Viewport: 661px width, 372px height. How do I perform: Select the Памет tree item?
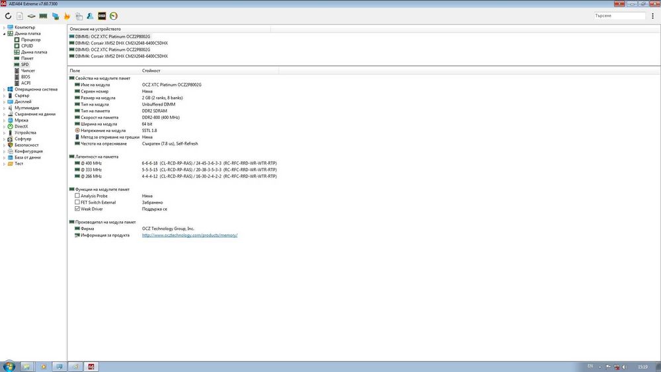(x=27, y=58)
